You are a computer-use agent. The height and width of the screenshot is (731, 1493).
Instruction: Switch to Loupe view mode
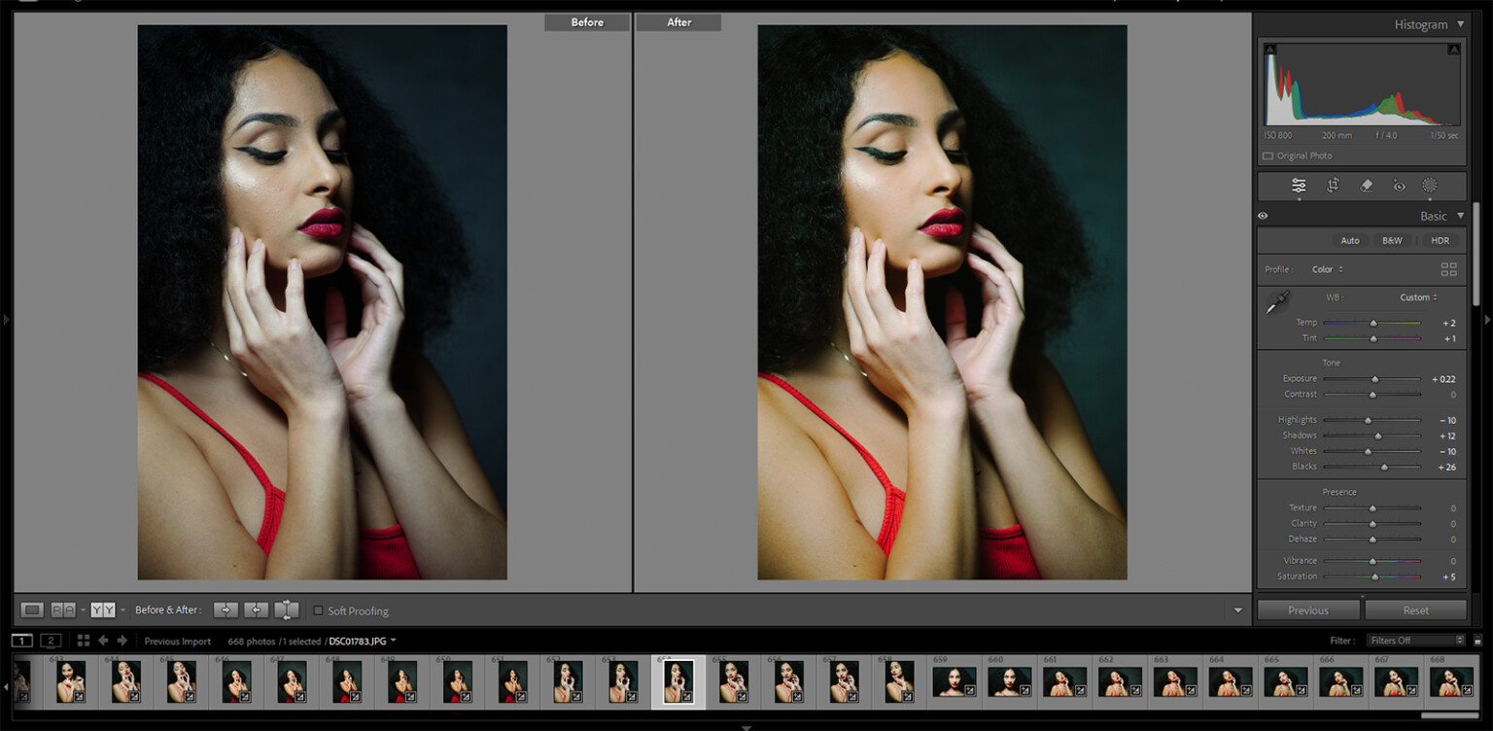point(33,610)
